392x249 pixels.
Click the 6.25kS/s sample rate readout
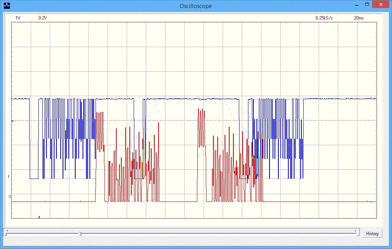click(325, 18)
